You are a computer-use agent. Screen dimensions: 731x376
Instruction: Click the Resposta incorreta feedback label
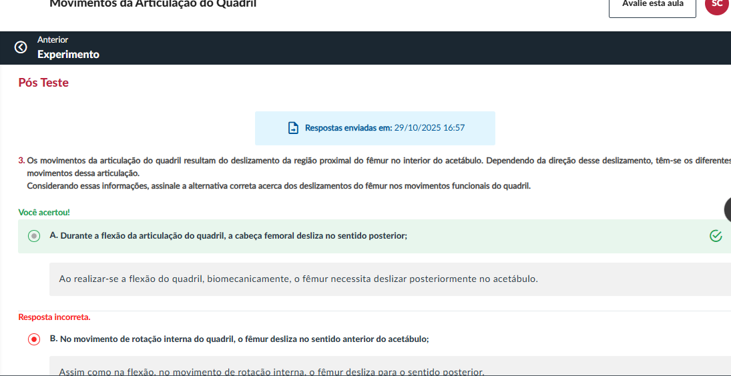point(54,317)
